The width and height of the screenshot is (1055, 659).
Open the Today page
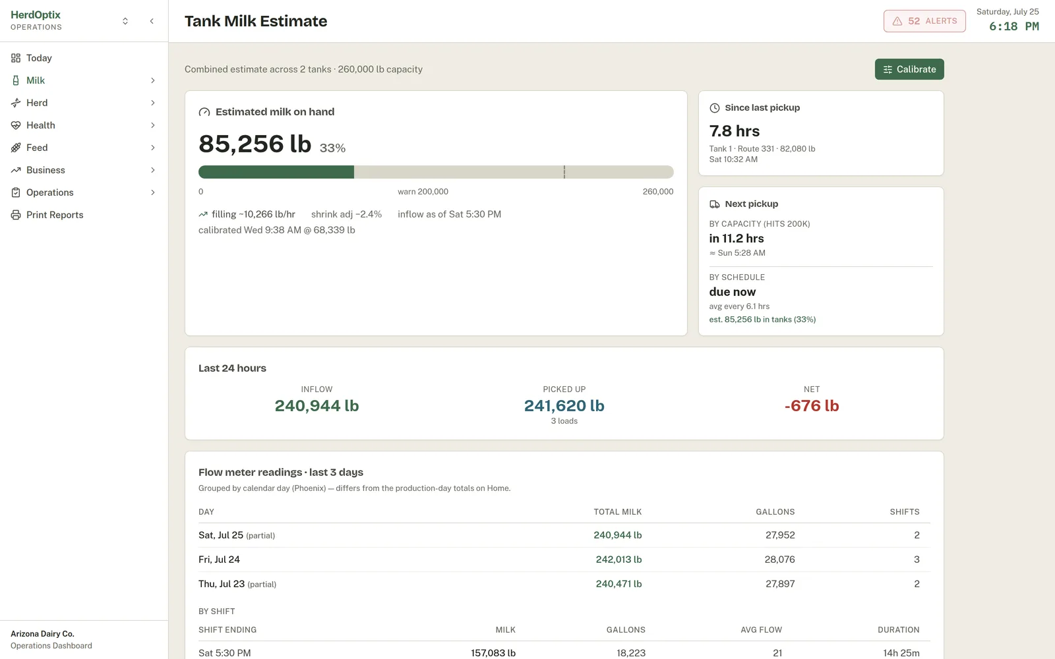click(x=84, y=58)
